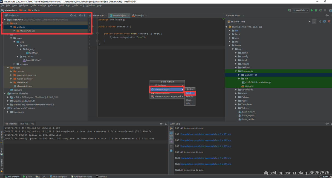Expand the webapp folder
Screen dimensions: 332x178
click(x=14, y=64)
